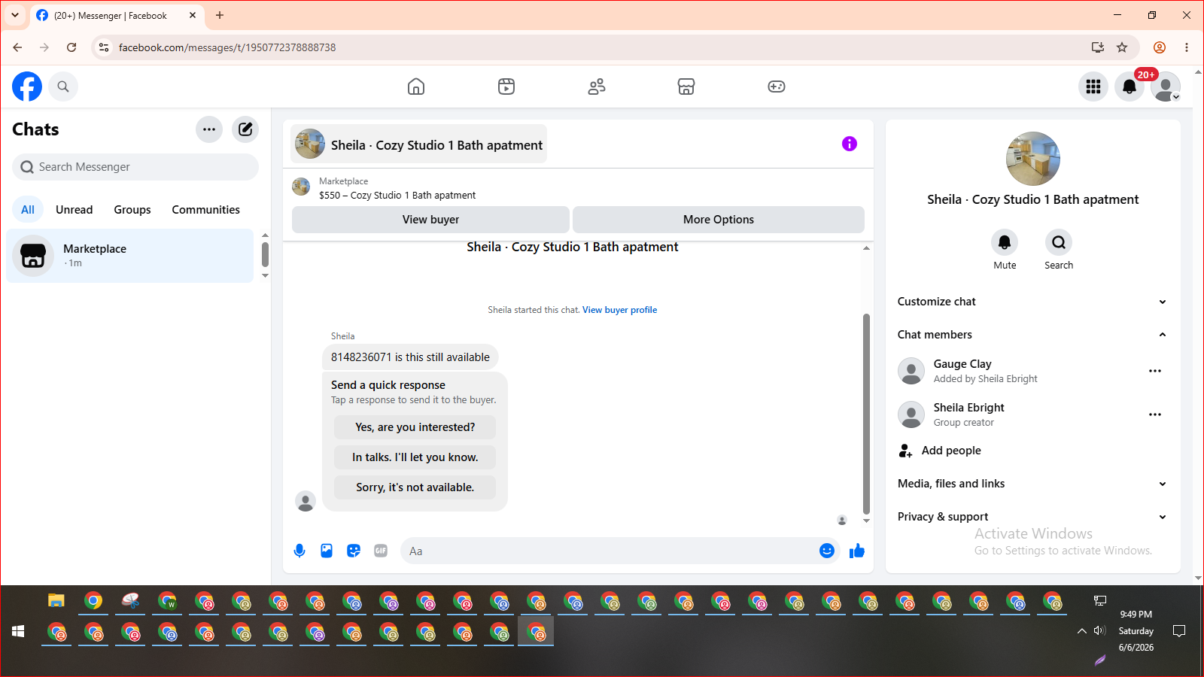Switch to the Communities tab
The height and width of the screenshot is (677, 1204).
coord(206,210)
